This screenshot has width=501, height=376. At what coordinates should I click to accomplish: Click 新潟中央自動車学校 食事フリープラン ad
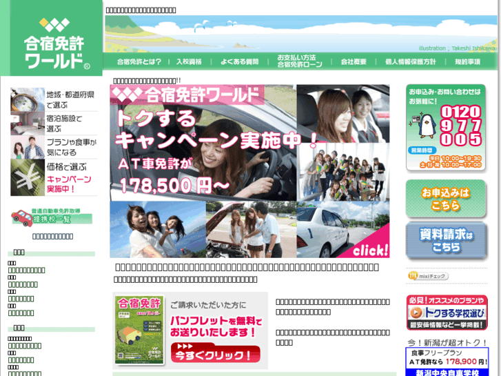click(447, 362)
